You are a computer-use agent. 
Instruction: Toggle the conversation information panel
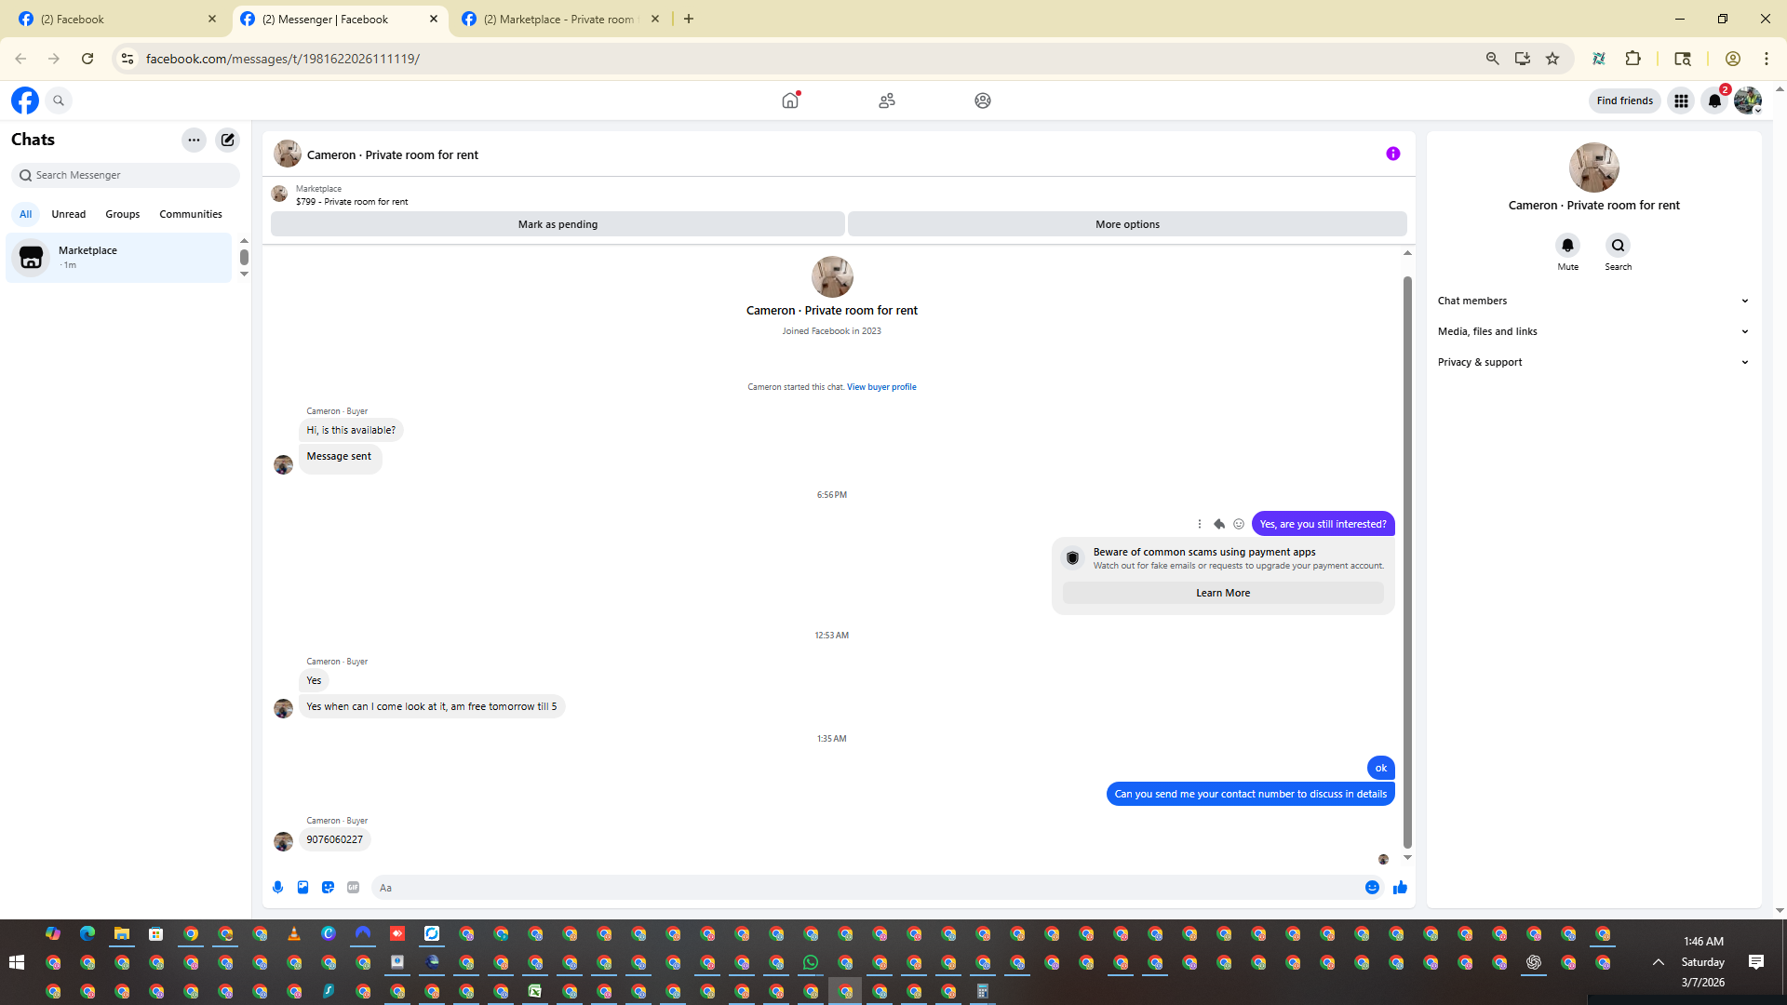click(x=1392, y=154)
